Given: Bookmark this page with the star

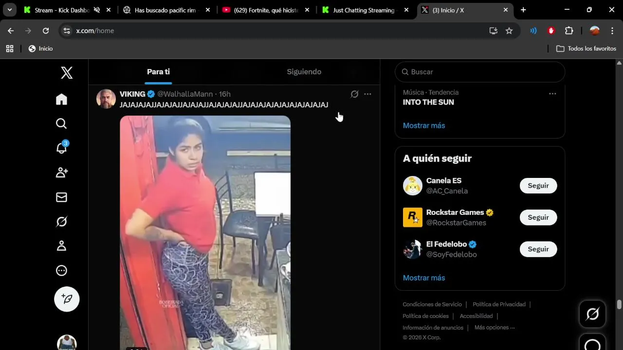Looking at the screenshot, I should [x=509, y=31].
